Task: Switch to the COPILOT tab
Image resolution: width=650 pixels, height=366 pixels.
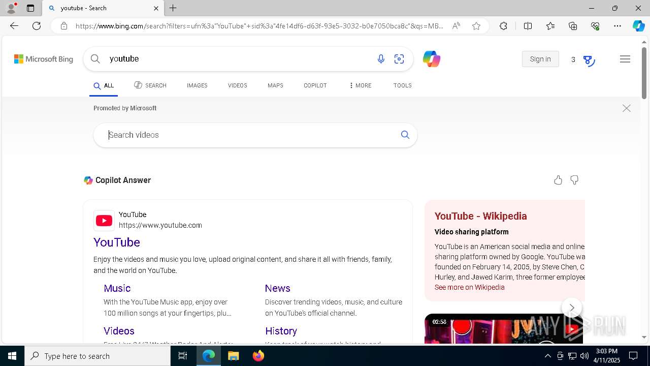Action: click(315, 85)
